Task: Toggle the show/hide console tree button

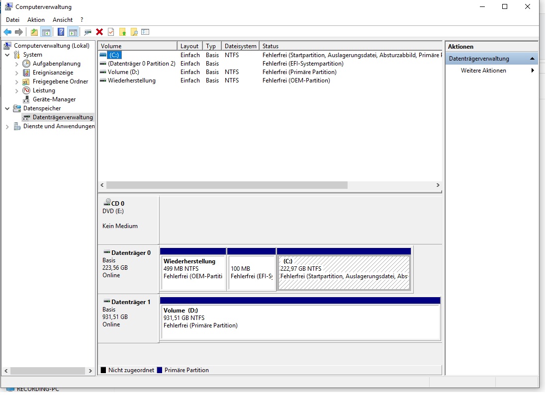Action: pos(46,32)
